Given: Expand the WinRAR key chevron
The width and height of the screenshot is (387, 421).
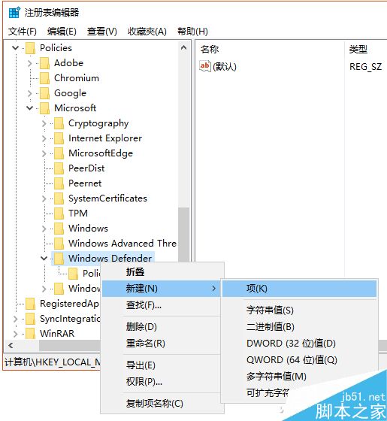Looking at the screenshot, I should [15, 334].
